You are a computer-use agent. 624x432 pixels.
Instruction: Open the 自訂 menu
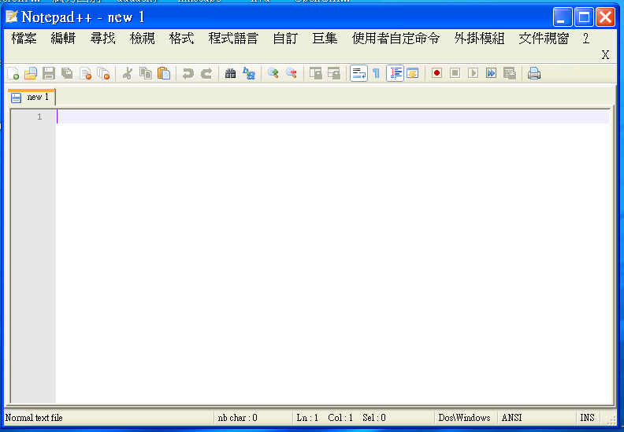285,39
